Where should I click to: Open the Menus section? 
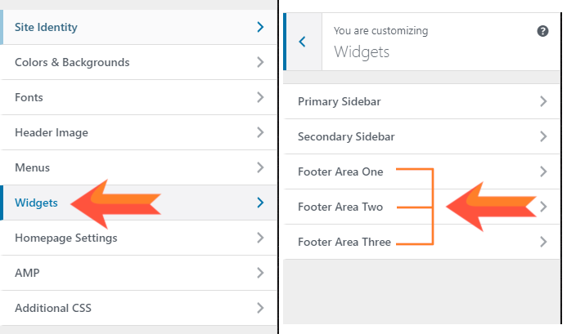(x=139, y=167)
